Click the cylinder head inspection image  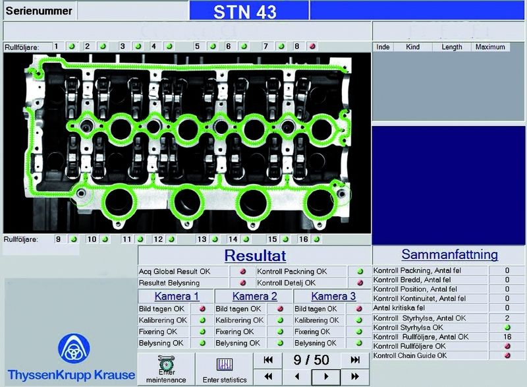pyautogui.click(x=187, y=143)
